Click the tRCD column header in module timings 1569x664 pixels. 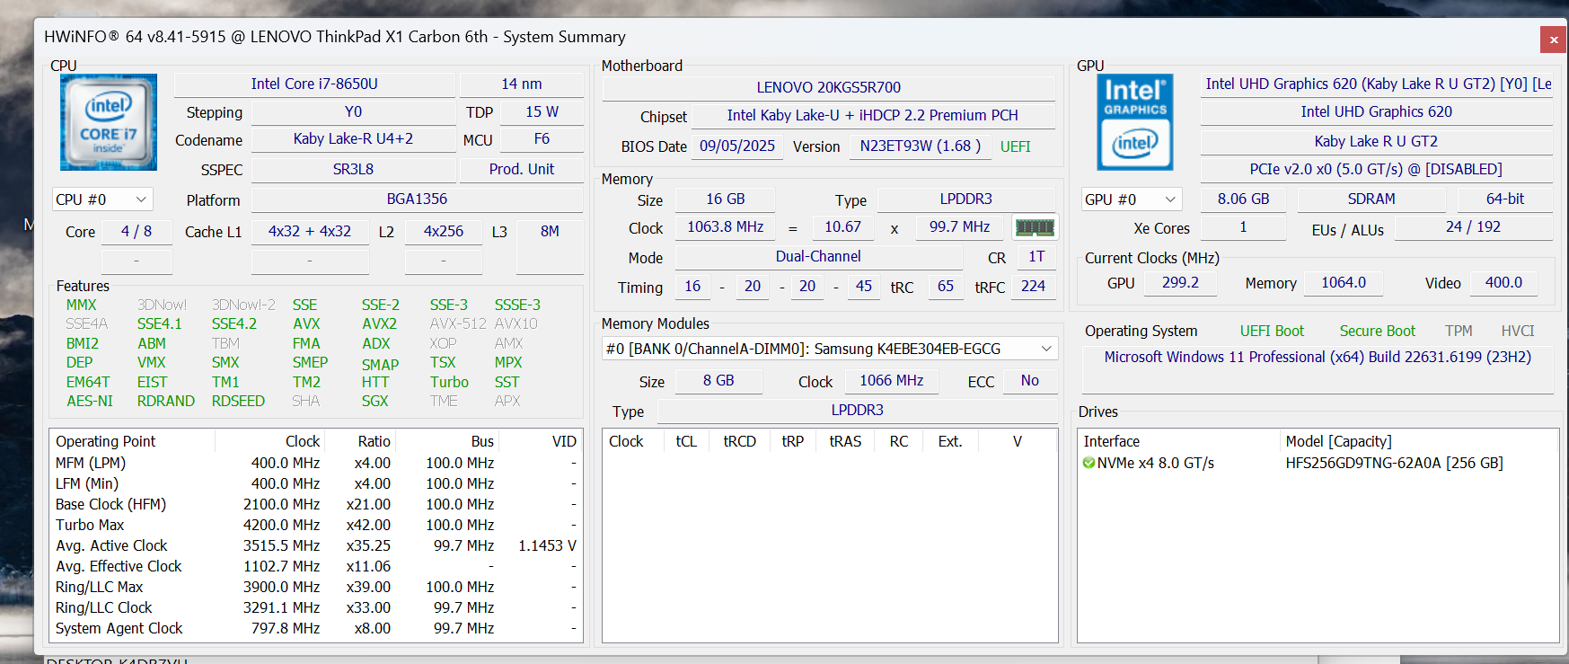(739, 441)
